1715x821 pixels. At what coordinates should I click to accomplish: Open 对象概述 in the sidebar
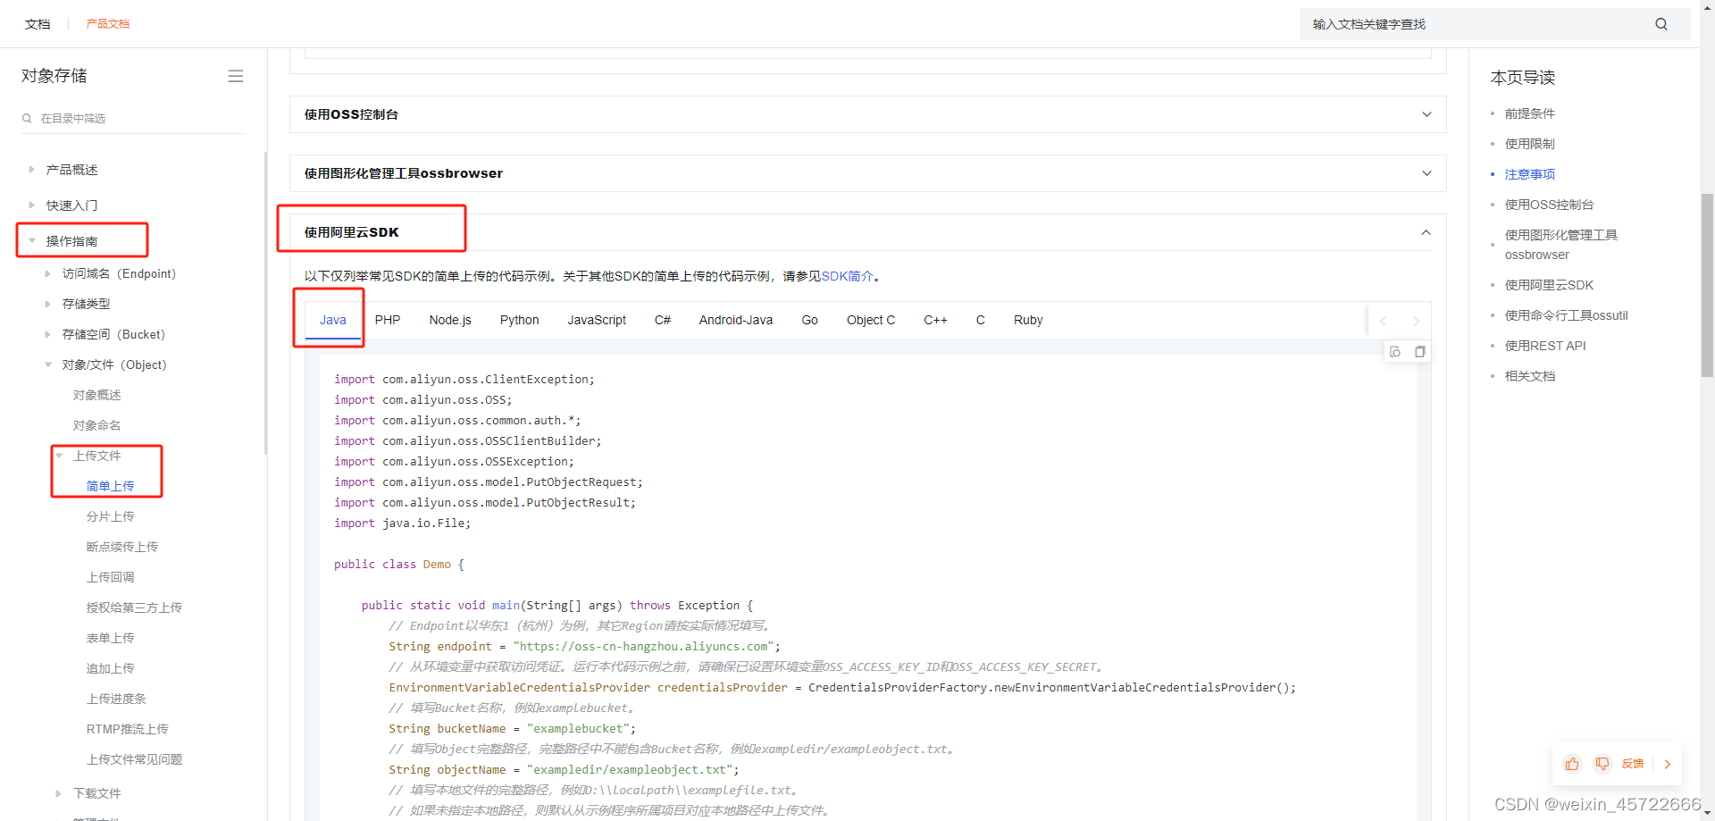point(96,395)
